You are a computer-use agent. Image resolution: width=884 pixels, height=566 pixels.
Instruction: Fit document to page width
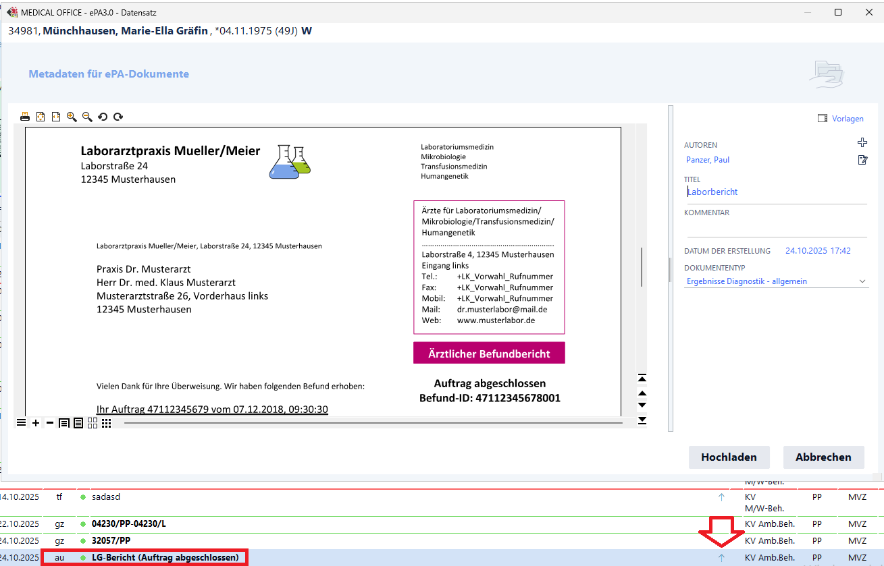click(x=56, y=117)
